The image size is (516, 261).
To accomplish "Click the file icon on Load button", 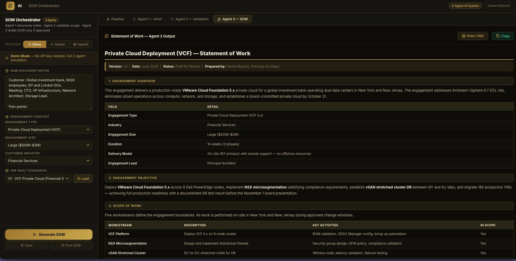I will click(79, 178).
